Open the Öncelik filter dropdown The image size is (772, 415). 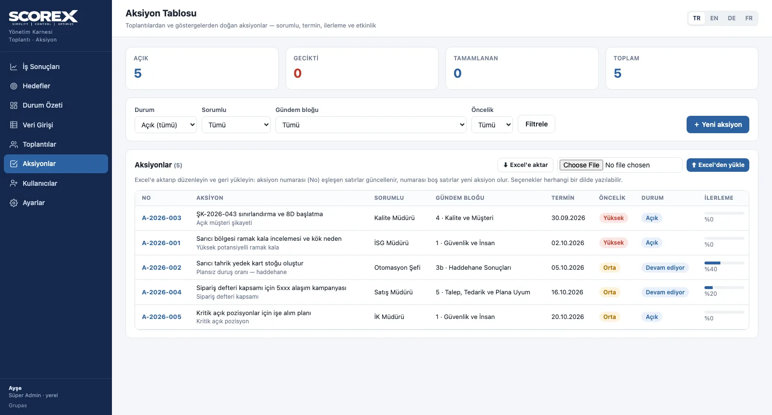point(492,124)
